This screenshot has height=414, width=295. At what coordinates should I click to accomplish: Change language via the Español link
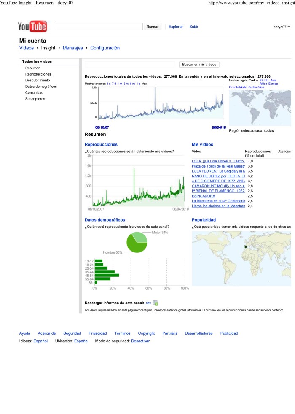coord(40,341)
